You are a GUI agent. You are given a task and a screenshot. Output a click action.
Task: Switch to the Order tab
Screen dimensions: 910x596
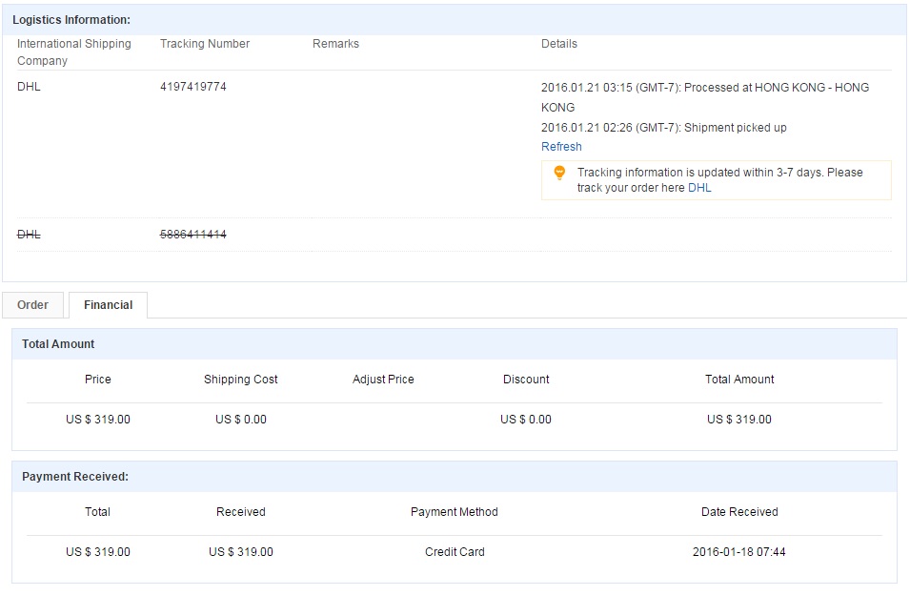click(32, 305)
